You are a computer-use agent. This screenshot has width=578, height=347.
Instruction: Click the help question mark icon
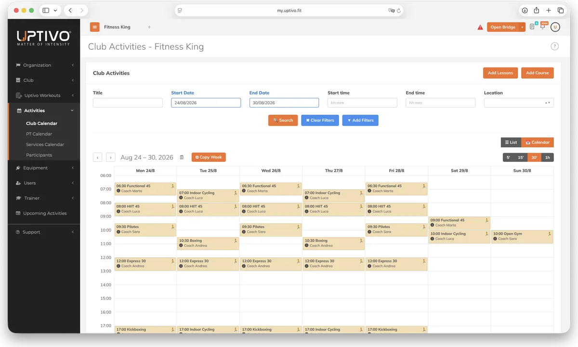[x=554, y=46]
